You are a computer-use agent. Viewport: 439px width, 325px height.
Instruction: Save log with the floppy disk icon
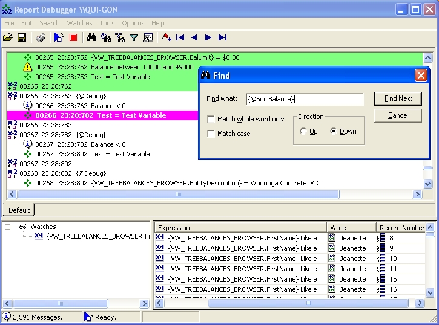click(22, 37)
